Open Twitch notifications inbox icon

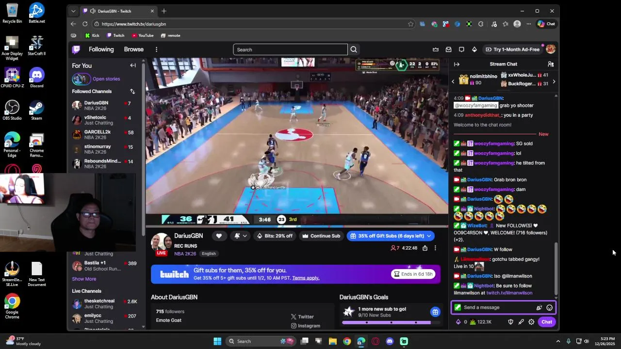coord(448,49)
